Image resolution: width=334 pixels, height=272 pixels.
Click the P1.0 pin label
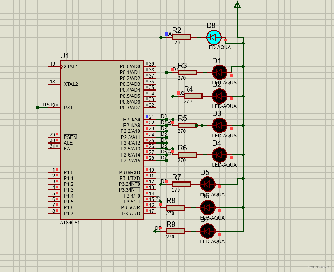(x=69, y=172)
